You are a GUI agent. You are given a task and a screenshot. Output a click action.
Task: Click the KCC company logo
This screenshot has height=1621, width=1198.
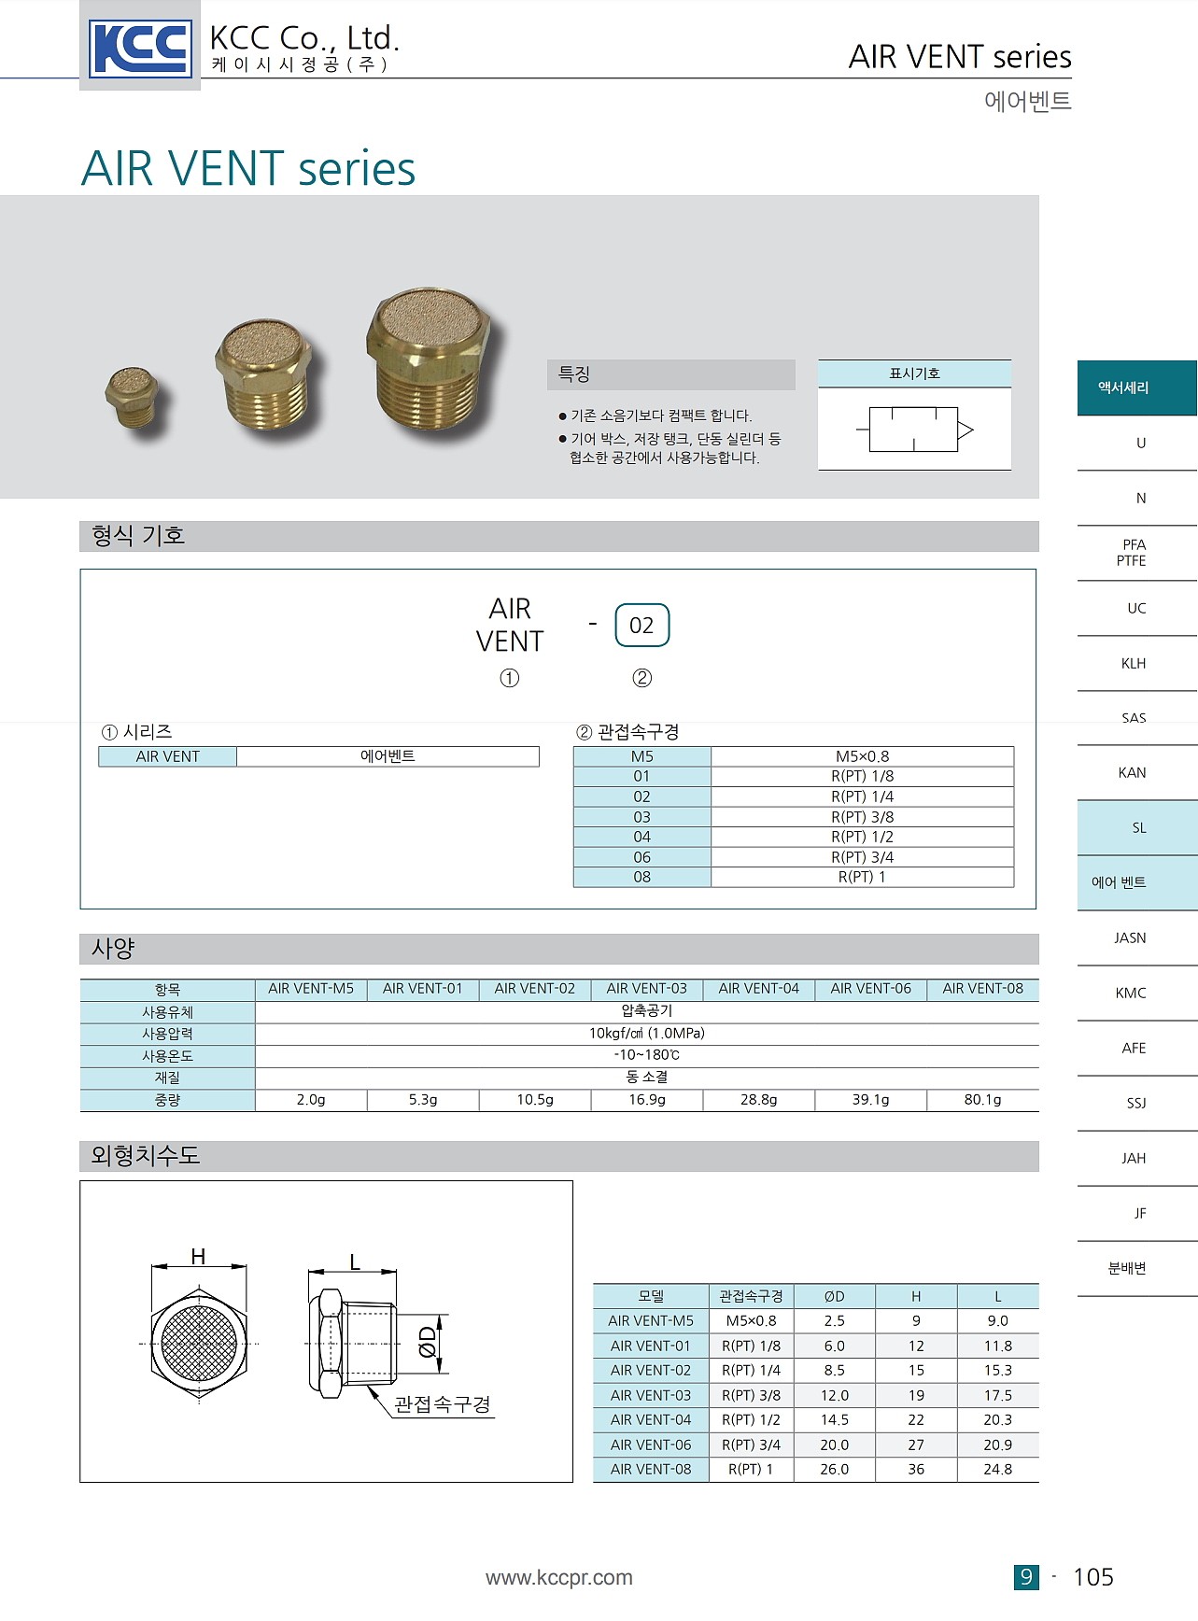pos(140,48)
